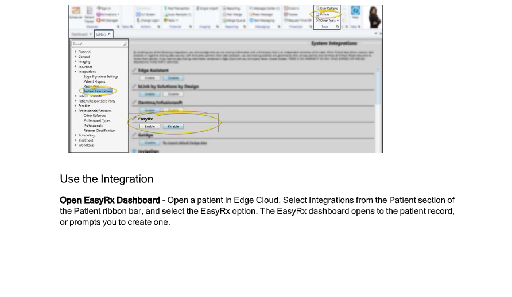Expand the Scheduling tree node
The height and width of the screenshot is (297, 512).
coord(76,135)
